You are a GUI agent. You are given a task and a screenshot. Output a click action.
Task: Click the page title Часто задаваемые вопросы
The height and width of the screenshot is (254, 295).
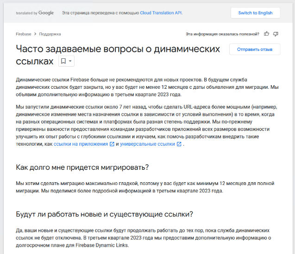point(118,55)
